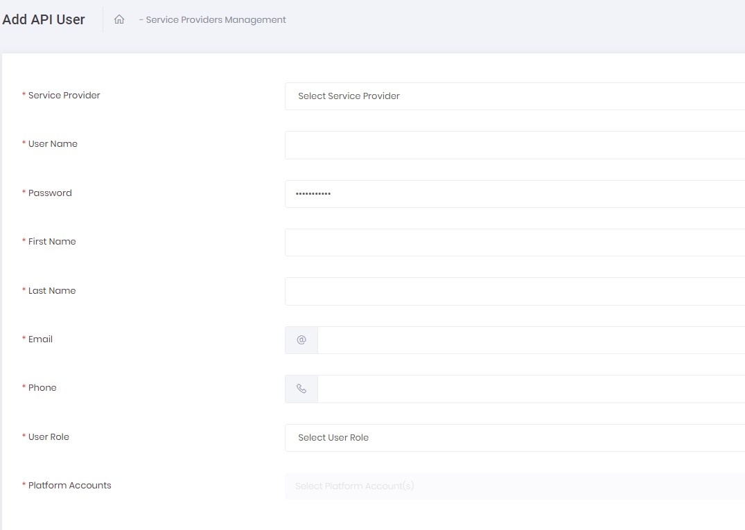Focus the User Name text field
The width and height of the screenshot is (745, 530).
coord(514,145)
